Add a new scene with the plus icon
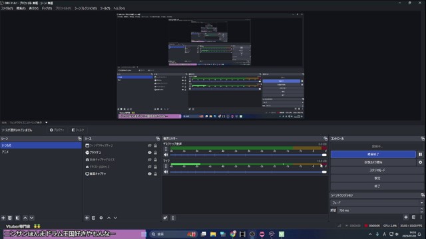 tap(3, 218)
